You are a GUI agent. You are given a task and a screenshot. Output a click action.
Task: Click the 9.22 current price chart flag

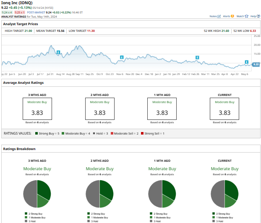point(256,65)
